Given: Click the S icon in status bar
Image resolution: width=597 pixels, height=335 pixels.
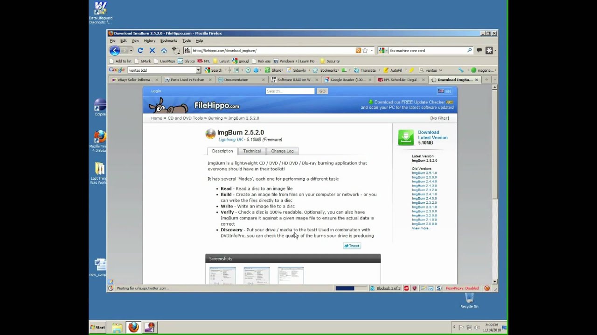Looking at the screenshot, I should pos(438,288).
